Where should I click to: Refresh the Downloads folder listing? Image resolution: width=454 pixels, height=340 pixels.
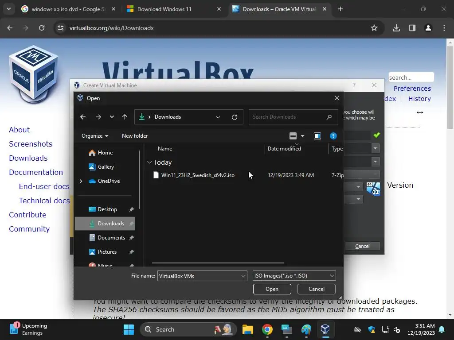pos(235,117)
